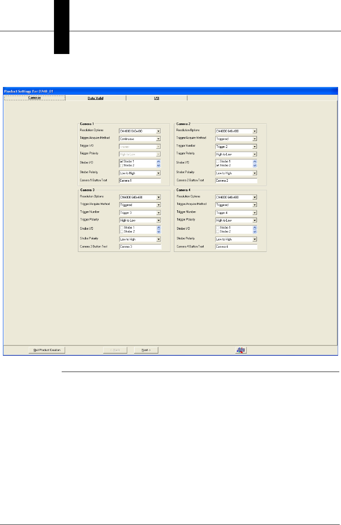
Task: Expand Camera 3 Trigger Polarity dropdown
Action: tap(159, 220)
